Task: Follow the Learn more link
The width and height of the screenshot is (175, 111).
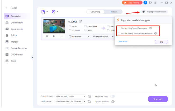Action: (x=122, y=42)
